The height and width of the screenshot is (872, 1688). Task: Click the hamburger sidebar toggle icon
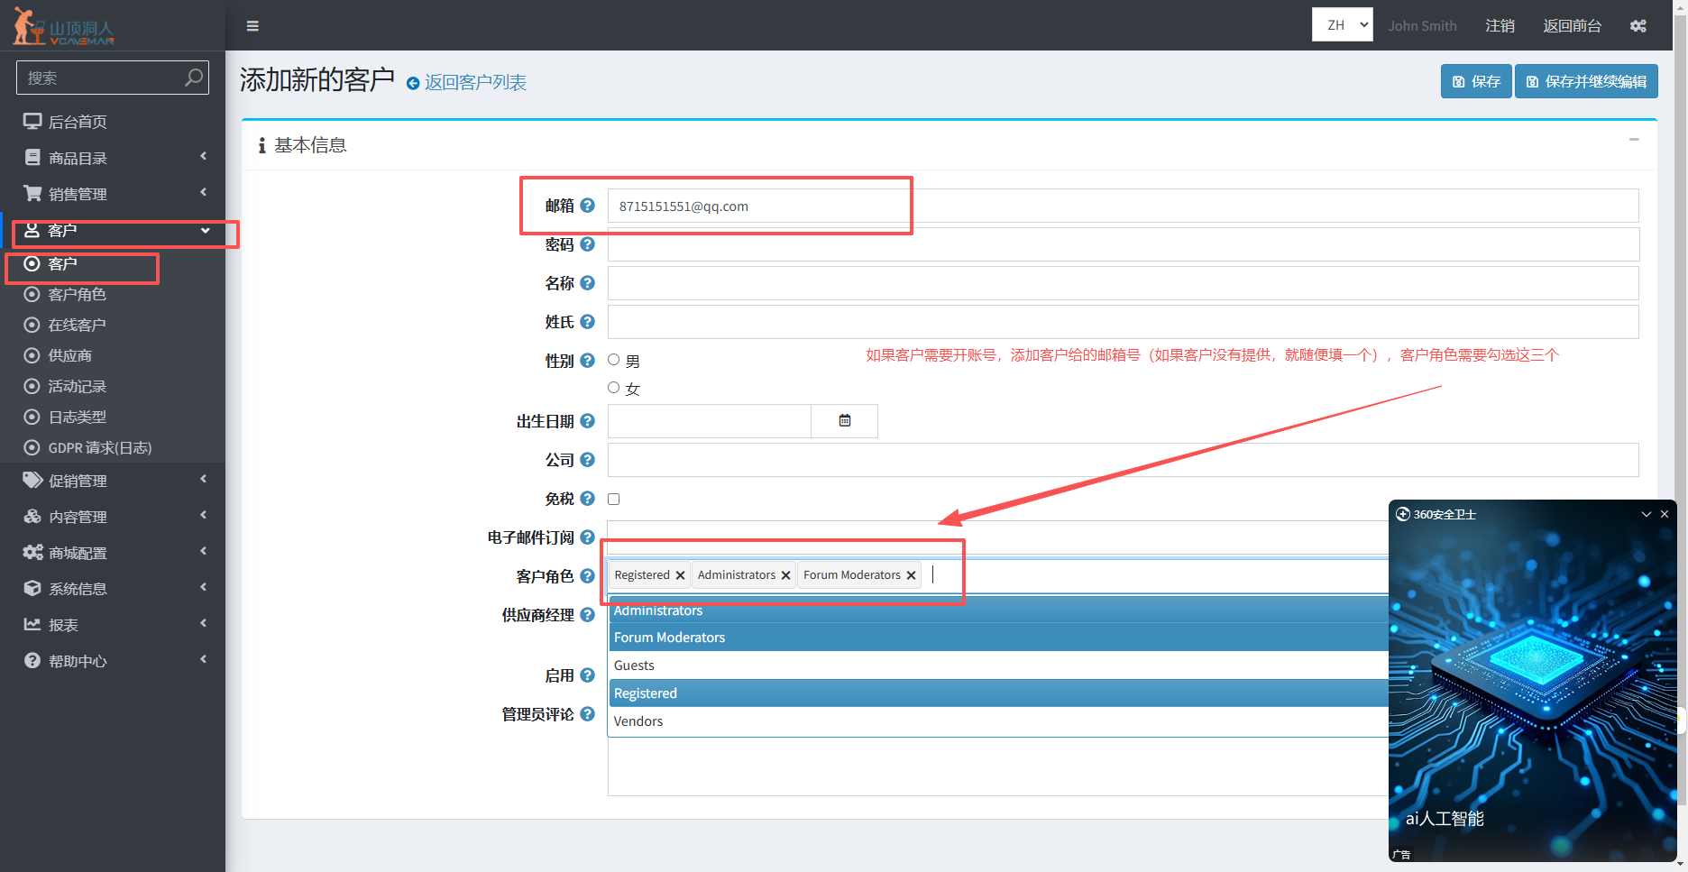pos(252,26)
